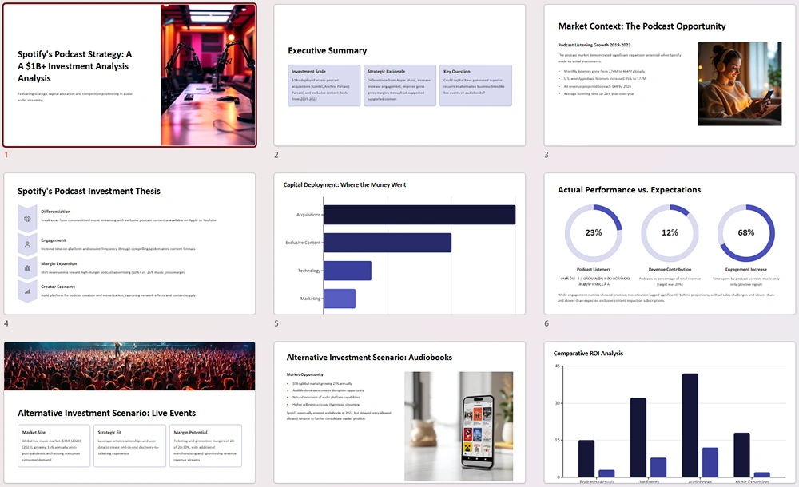
Task: Select the Executive Summary slide thumbnail
Action: pyautogui.click(x=399, y=76)
